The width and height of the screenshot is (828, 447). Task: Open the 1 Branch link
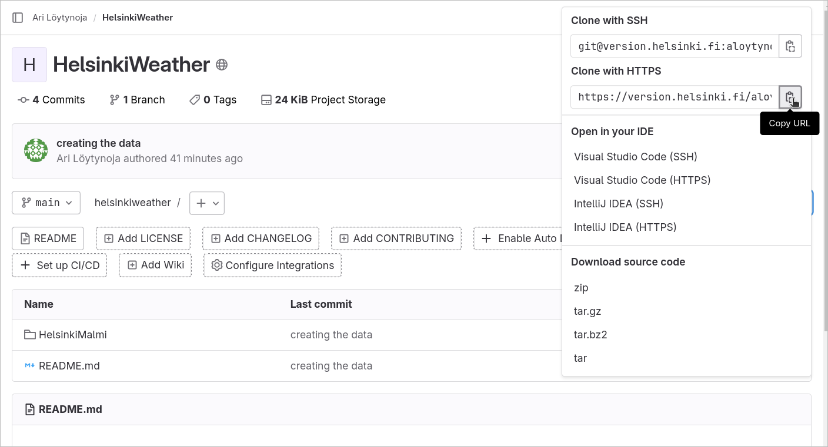coord(137,100)
